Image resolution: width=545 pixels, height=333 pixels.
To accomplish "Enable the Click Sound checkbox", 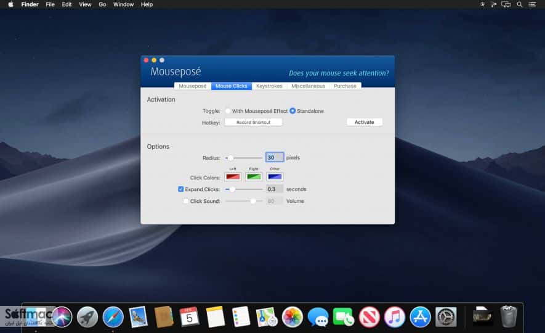I will click(186, 201).
